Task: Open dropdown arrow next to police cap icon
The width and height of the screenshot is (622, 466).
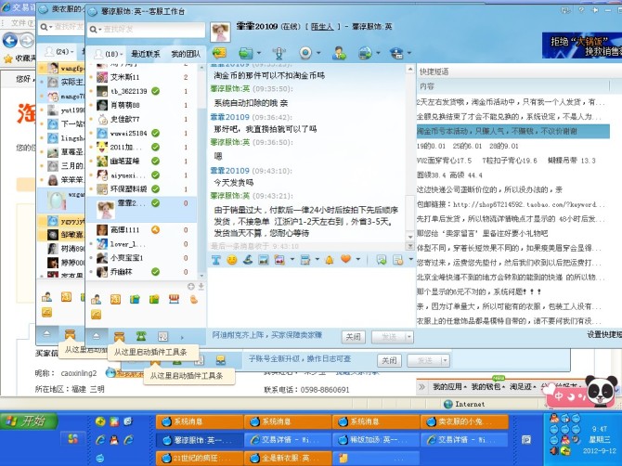Action: point(409,53)
